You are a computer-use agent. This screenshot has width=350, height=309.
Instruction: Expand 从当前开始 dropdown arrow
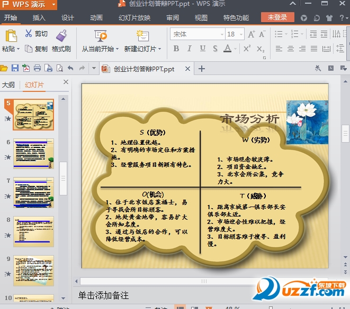117,49
